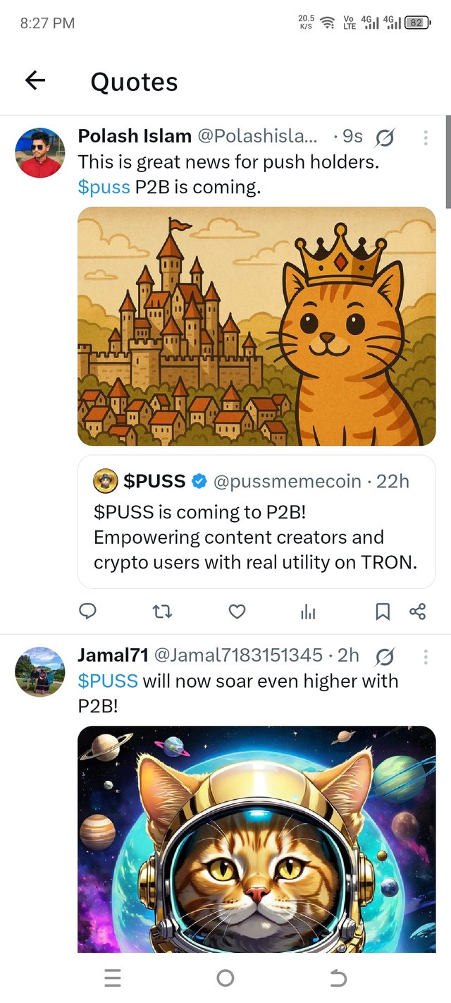Open more options for Polash Islam's post
The height and width of the screenshot is (1003, 451).
[426, 138]
